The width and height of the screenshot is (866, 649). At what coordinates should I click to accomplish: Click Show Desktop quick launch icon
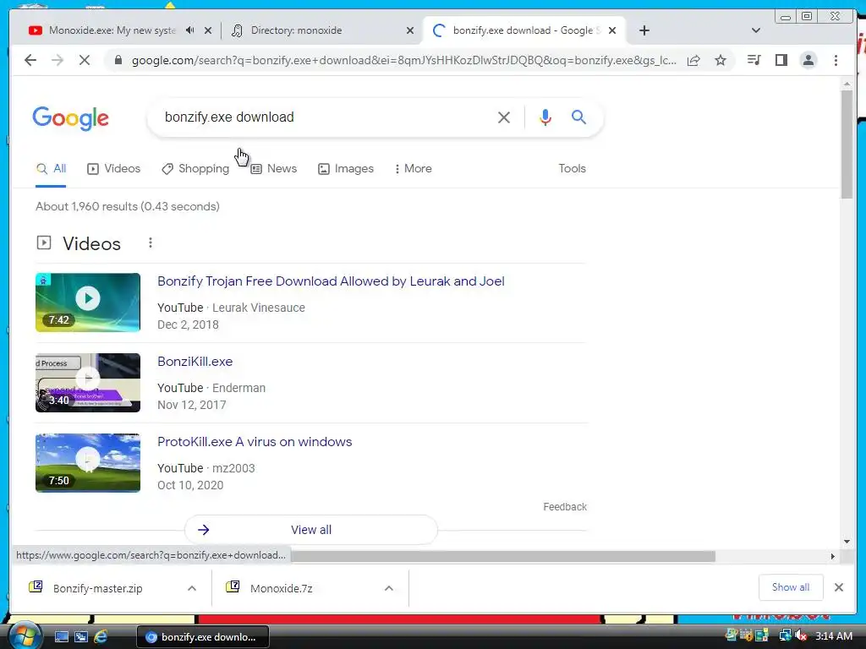(61, 637)
